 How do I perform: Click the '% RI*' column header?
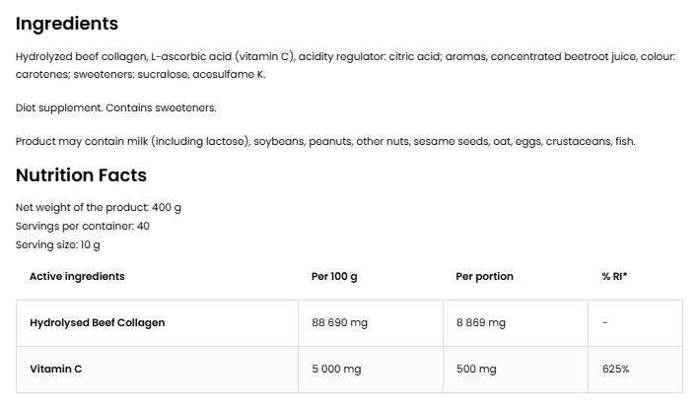click(x=614, y=276)
